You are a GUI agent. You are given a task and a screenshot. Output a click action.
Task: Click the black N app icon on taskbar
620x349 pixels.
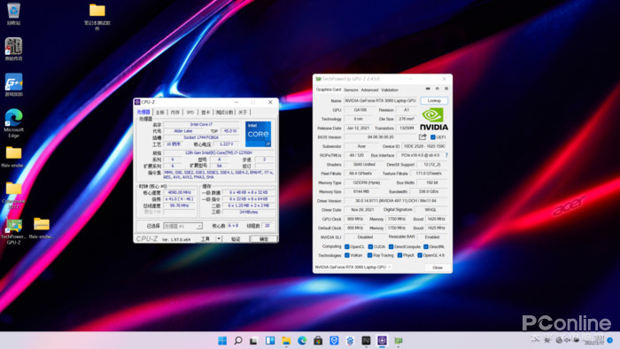(x=366, y=340)
